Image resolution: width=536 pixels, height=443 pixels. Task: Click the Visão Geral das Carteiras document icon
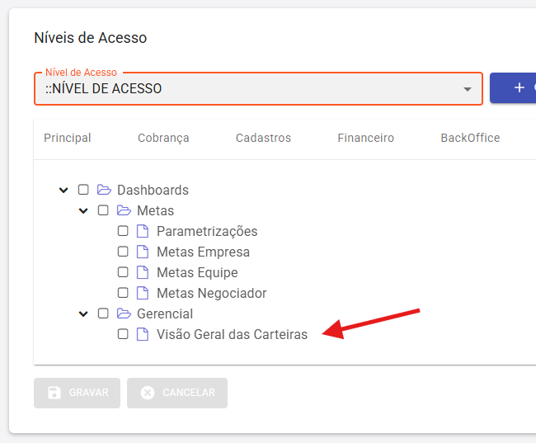coord(143,334)
